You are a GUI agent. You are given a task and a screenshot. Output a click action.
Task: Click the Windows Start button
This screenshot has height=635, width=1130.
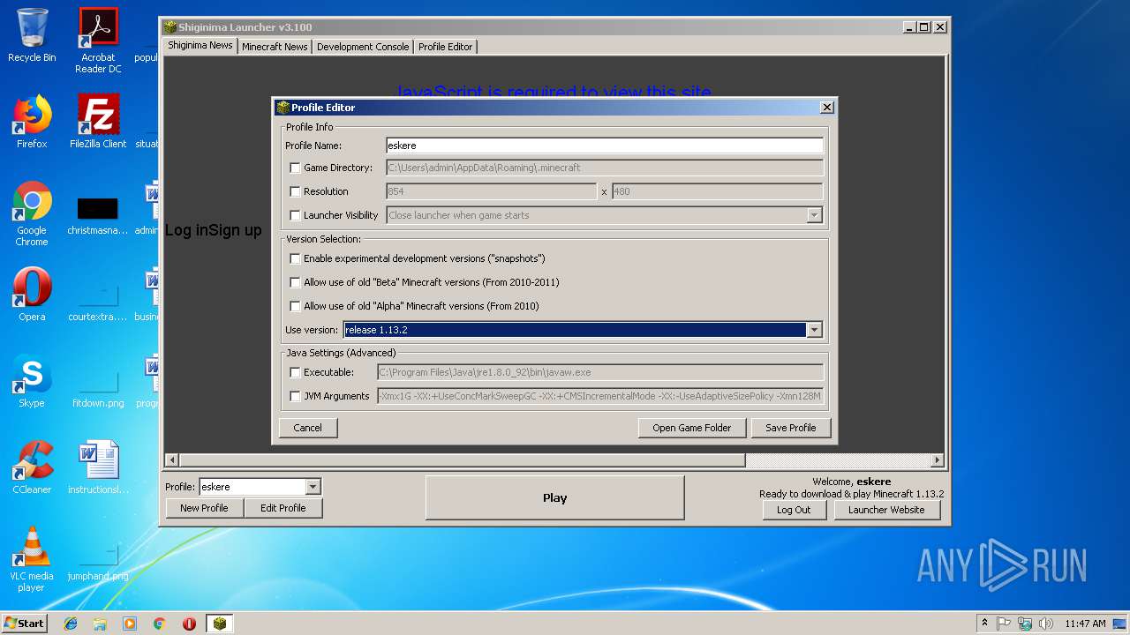coord(24,624)
